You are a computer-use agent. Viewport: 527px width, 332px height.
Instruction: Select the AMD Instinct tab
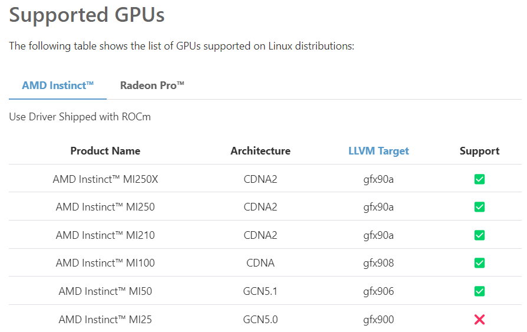(x=58, y=86)
